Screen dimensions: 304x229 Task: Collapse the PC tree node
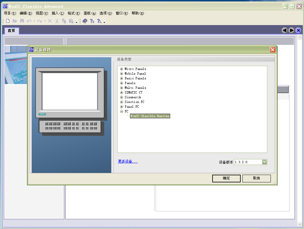click(122, 111)
